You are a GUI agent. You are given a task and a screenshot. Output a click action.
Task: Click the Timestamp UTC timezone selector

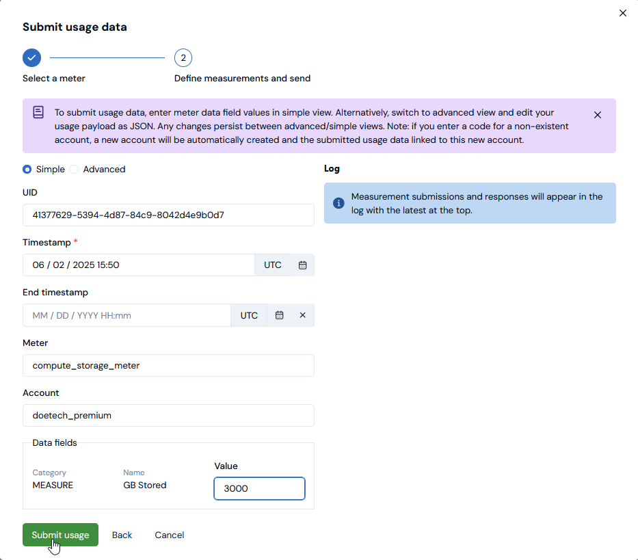[272, 265]
